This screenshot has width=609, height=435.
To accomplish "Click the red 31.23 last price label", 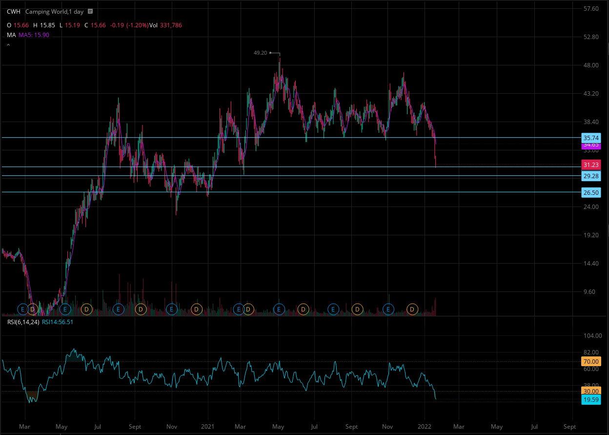I will tap(591, 165).
